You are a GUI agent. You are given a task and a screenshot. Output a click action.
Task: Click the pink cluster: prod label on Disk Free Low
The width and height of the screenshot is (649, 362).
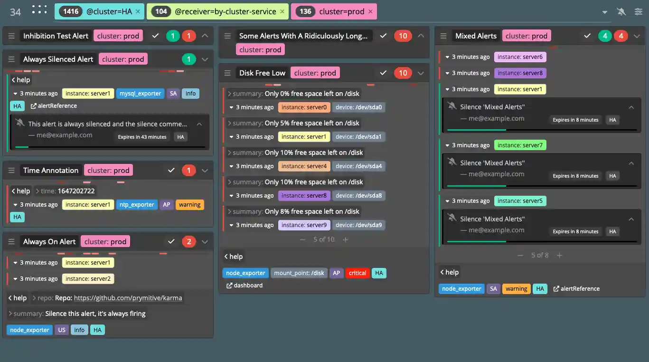click(315, 73)
